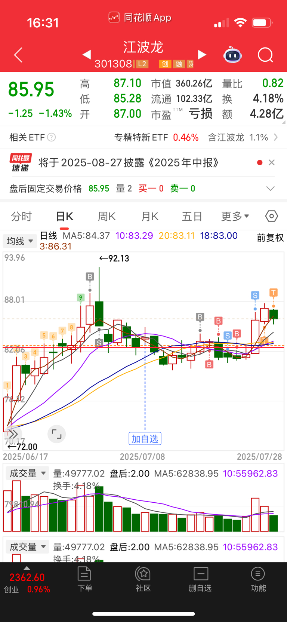Screen dimensions: 287x622
Task: Tap the 2025/07/08 date label
Action: click(x=142, y=457)
